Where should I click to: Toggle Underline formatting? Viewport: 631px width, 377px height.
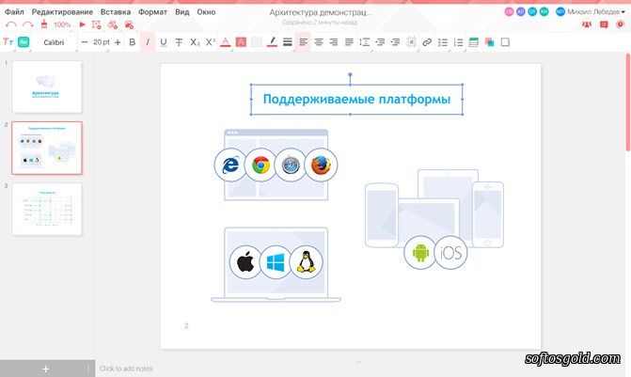163,42
